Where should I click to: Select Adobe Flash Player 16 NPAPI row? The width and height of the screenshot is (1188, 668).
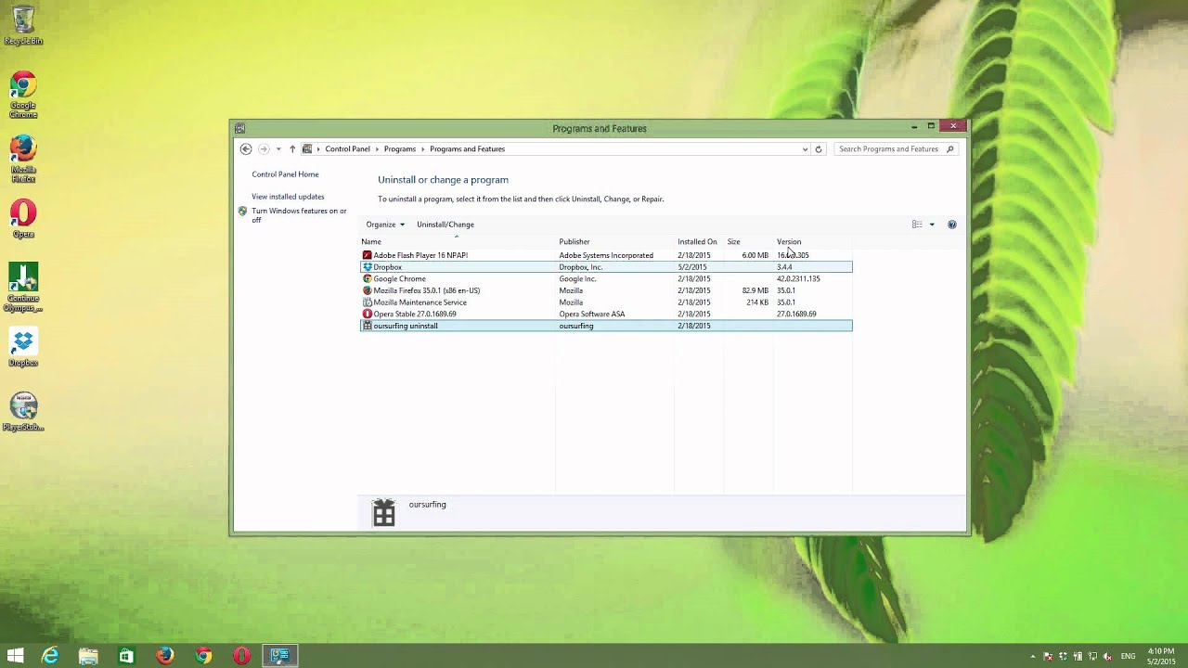[x=605, y=255]
